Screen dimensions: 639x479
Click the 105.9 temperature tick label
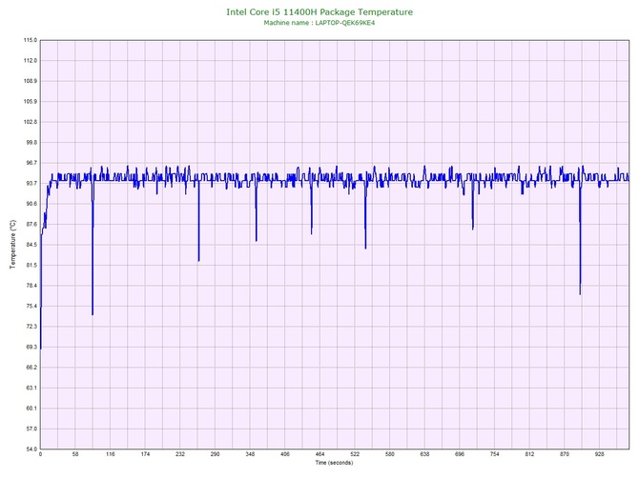pos(31,101)
